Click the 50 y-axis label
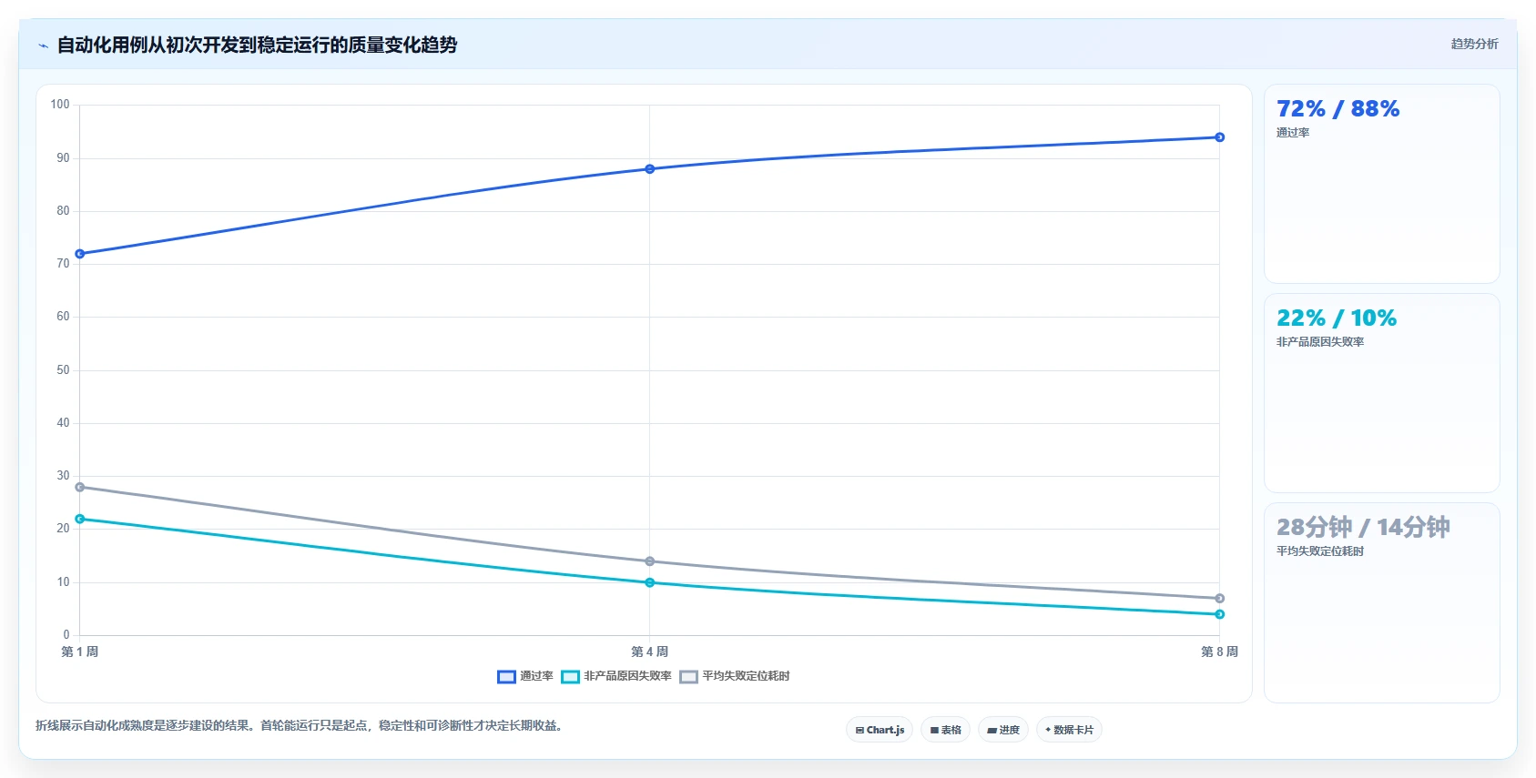Screen dimensions: 1536x778 [x=63, y=370]
